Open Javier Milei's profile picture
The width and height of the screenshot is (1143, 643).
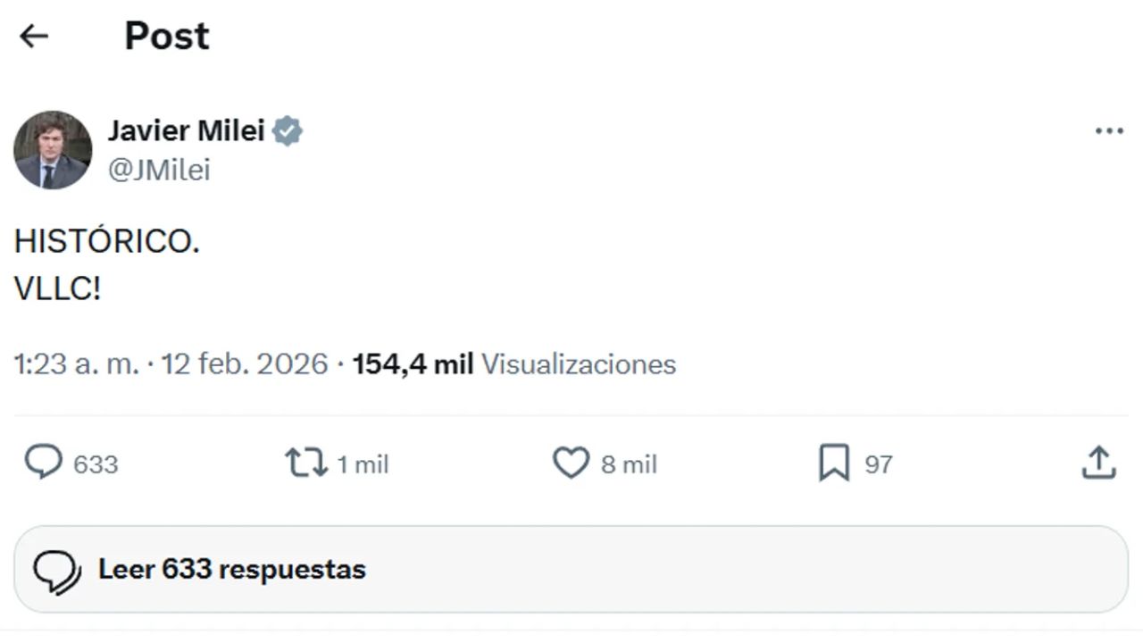[x=53, y=150]
